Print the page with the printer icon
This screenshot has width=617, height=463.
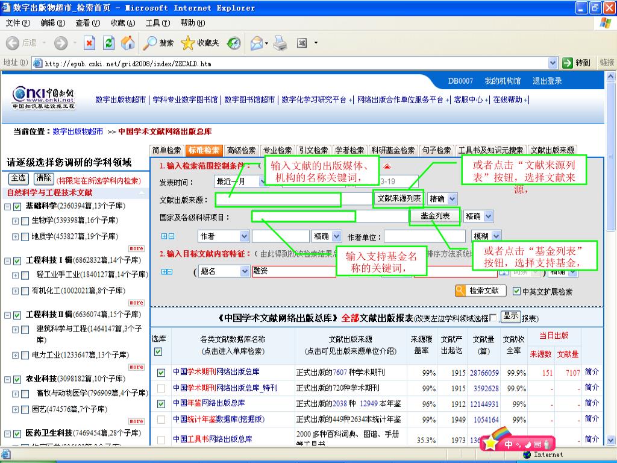(280, 43)
